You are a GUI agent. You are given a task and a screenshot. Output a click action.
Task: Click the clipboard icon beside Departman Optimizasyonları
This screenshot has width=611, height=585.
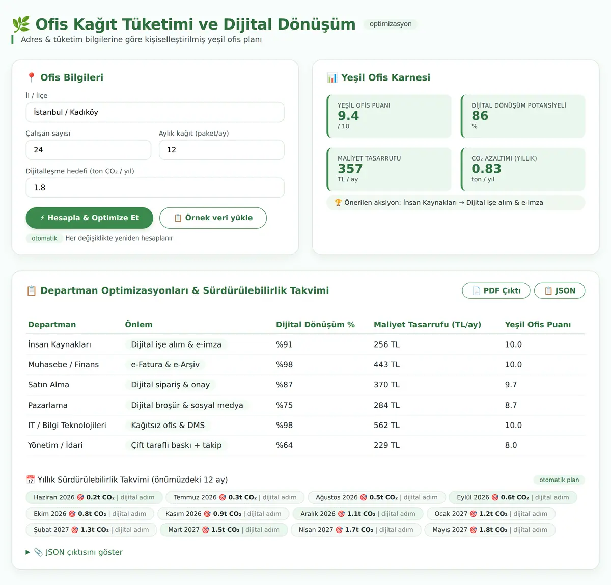pyautogui.click(x=31, y=290)
